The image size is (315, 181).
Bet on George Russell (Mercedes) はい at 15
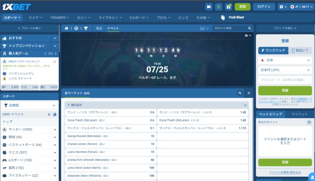tap(111, 136)
